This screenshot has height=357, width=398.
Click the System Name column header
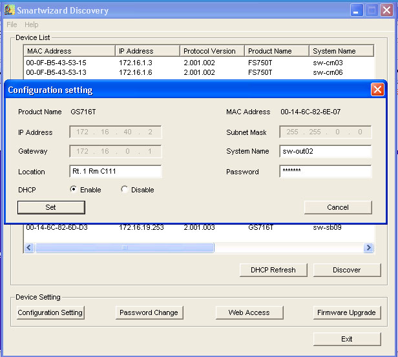click(x=341, y=51)
